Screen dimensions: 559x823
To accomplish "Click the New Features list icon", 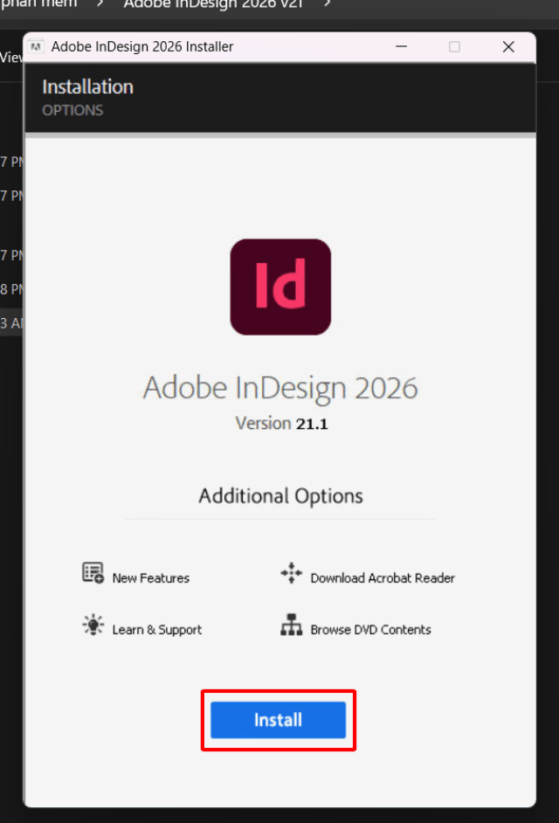I will coord(93,572).
